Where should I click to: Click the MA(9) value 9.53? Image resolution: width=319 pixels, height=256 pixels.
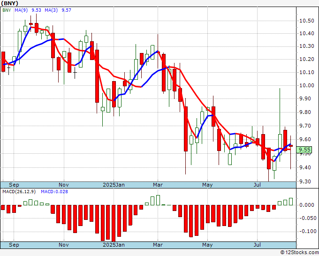(x=36, y=10)
